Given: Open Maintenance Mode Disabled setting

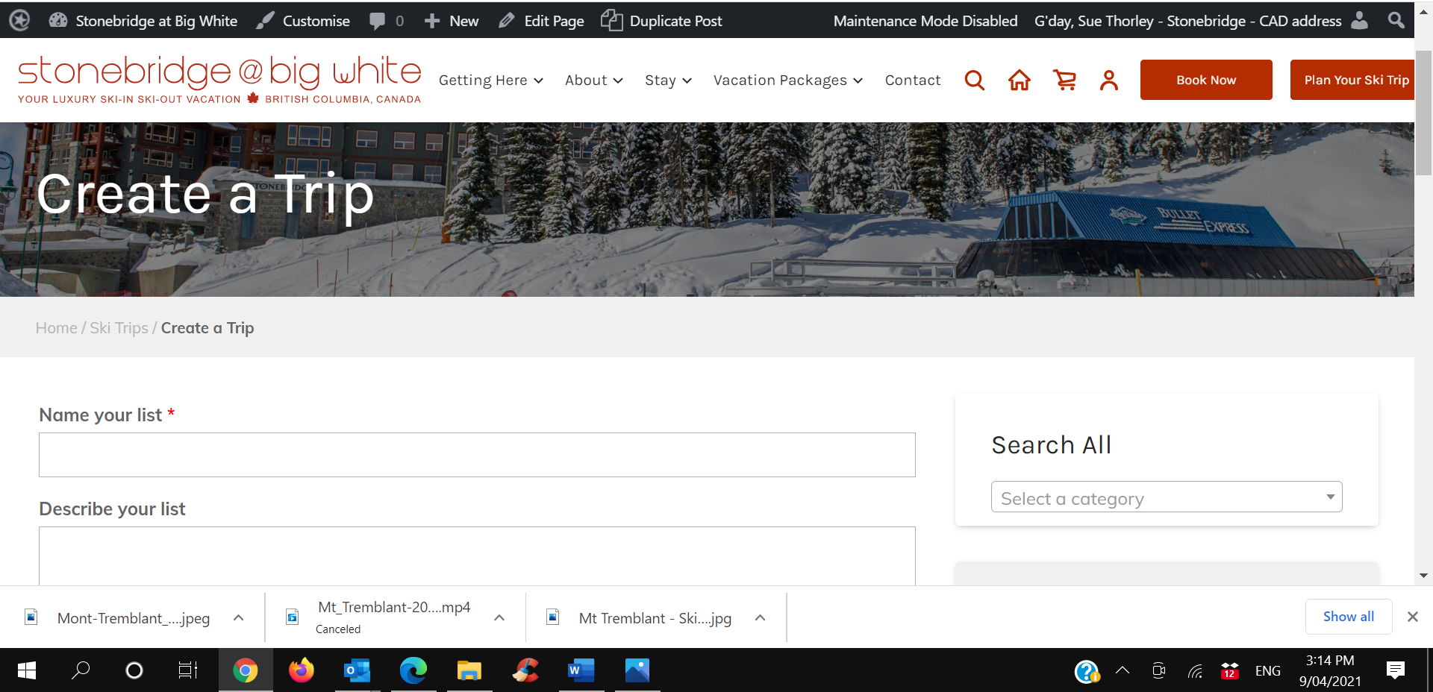Looking at the screenshot, I should pyautogui.click(x=925, y=21).
